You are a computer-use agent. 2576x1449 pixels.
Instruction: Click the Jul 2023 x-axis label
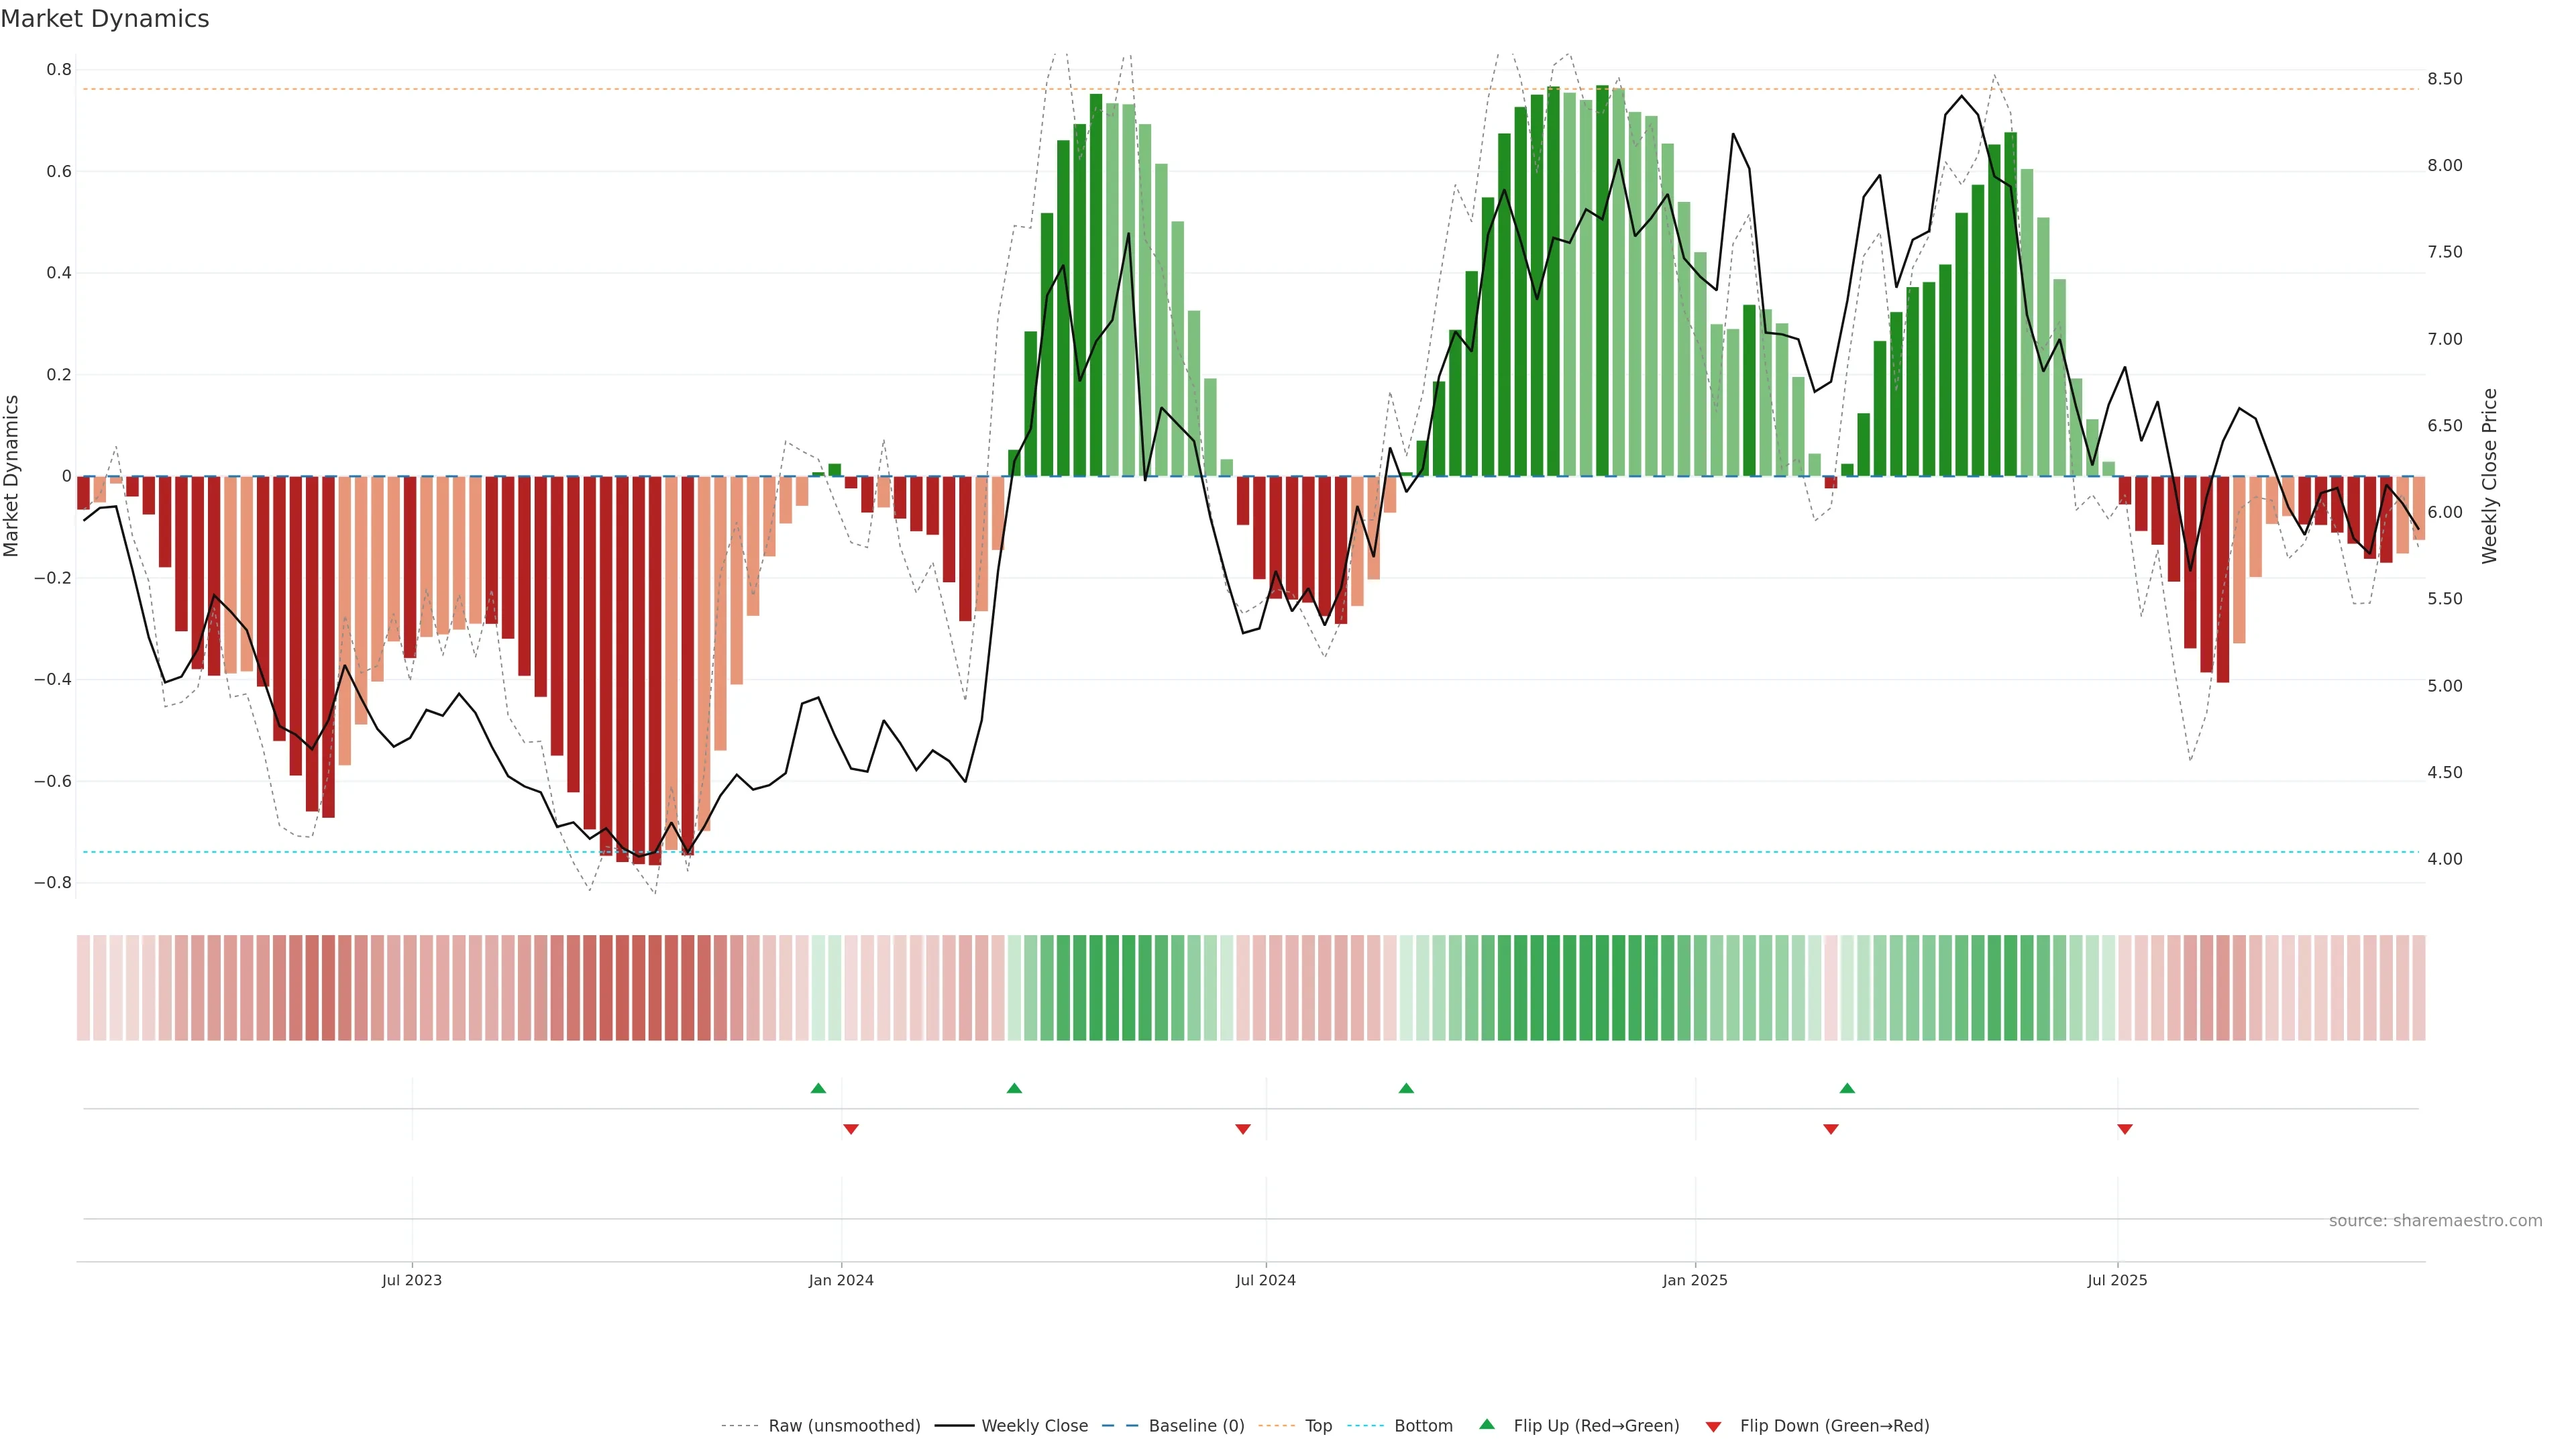pyautogui.click(x=411, y=1280)
